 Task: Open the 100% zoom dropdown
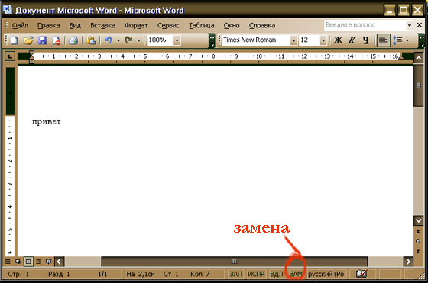pos(177,40)
